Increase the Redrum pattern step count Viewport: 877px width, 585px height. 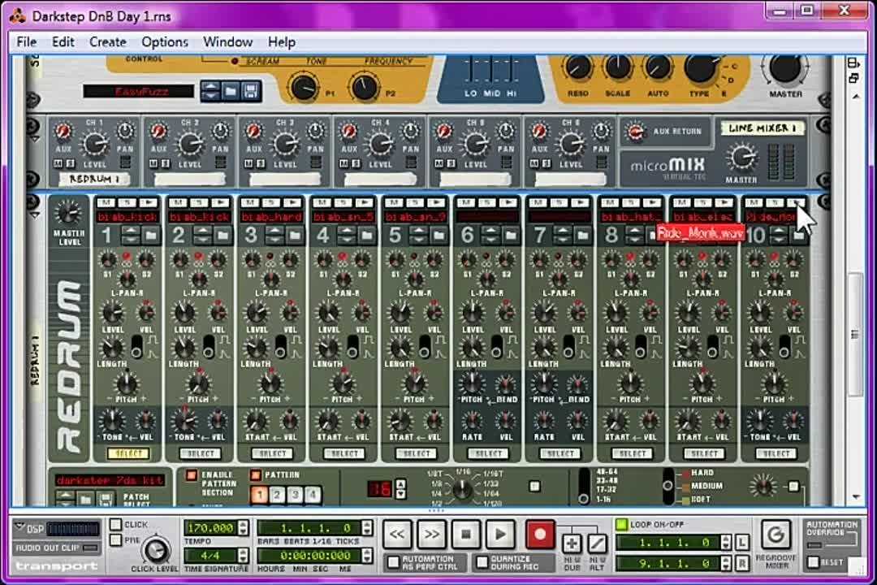[x=400, y=484]
